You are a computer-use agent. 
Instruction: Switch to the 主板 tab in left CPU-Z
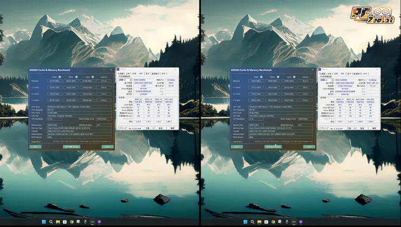pyautogui.click(x=127, y=74)
